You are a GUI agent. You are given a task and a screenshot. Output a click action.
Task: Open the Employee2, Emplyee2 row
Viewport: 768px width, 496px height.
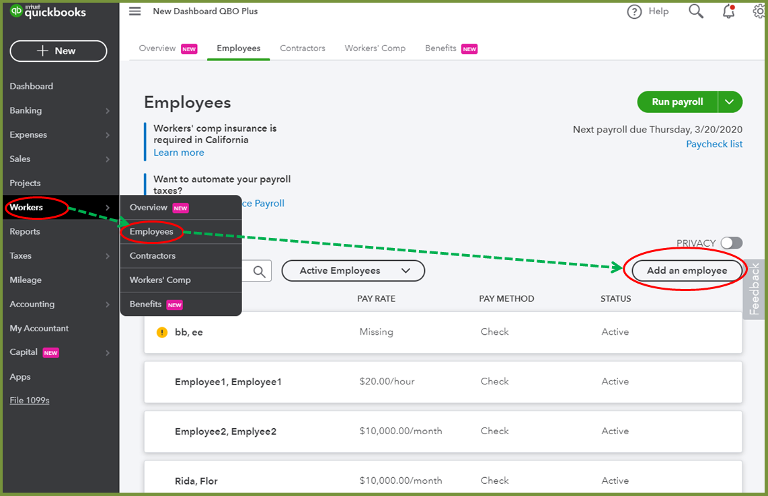pyautogui.click(x=443, y=431)
